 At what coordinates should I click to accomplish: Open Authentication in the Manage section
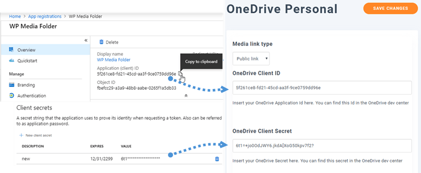pos(32,95)
